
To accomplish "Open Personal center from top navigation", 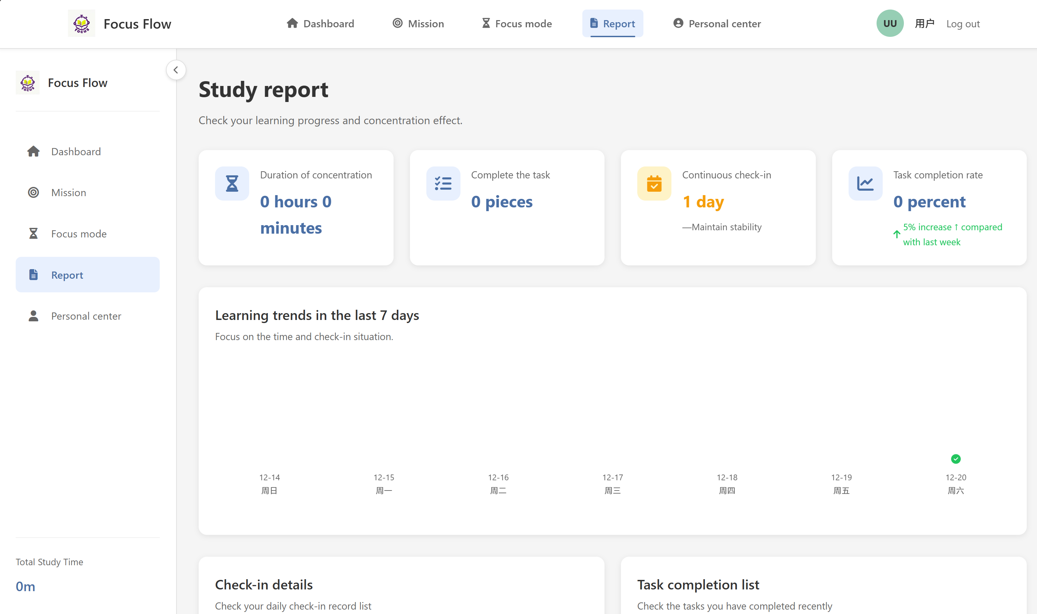I will pyautogui.click(x=717, y=24).
